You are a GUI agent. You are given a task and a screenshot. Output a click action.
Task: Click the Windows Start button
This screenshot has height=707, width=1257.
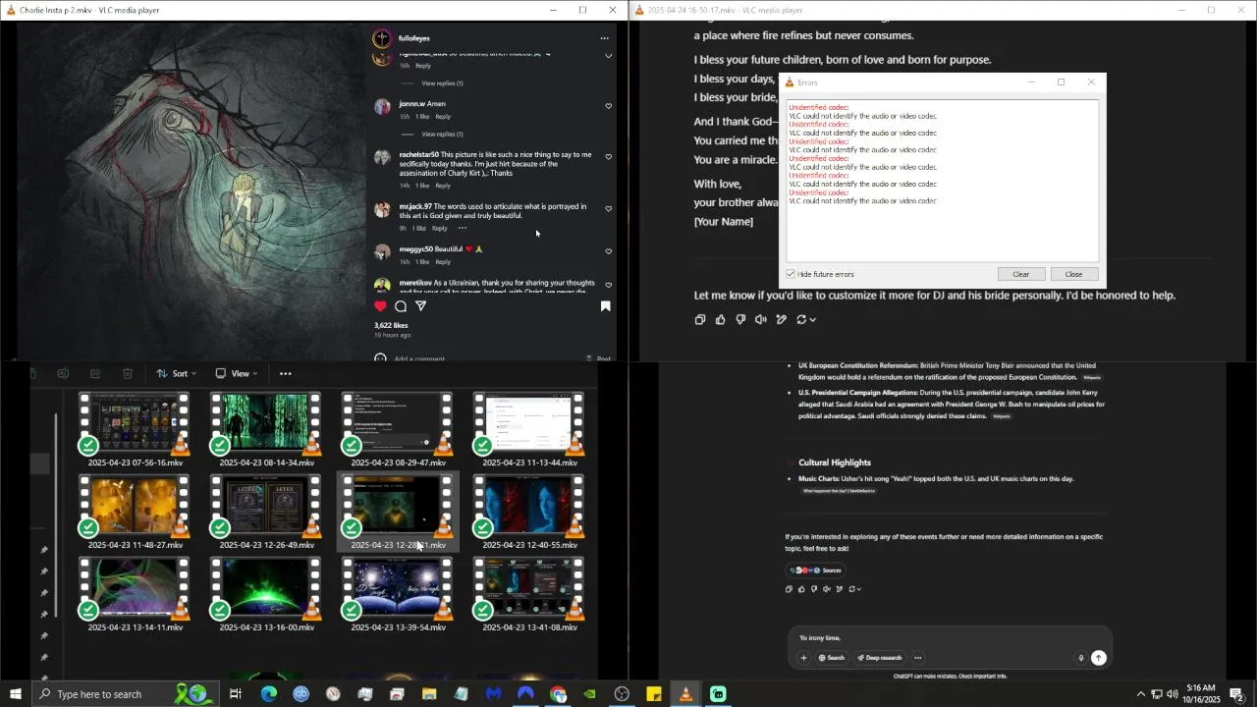(15, 694)
